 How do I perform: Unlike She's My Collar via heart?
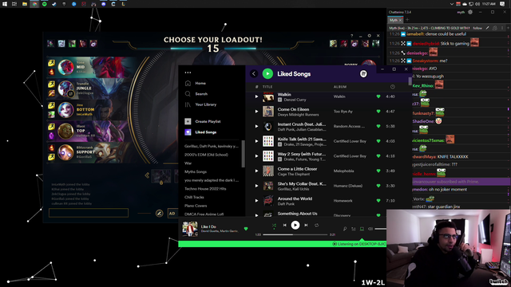(378, 186)
